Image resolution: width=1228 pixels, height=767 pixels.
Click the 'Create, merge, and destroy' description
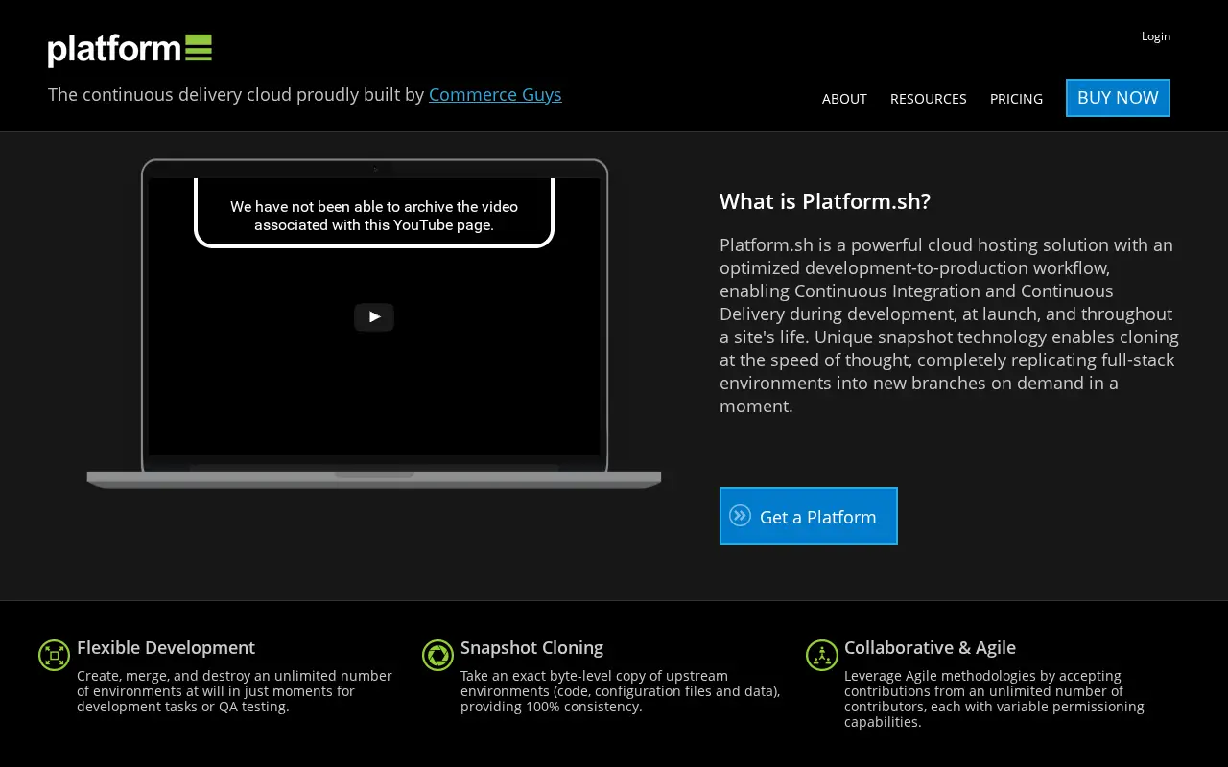click(x=235, y=691)
